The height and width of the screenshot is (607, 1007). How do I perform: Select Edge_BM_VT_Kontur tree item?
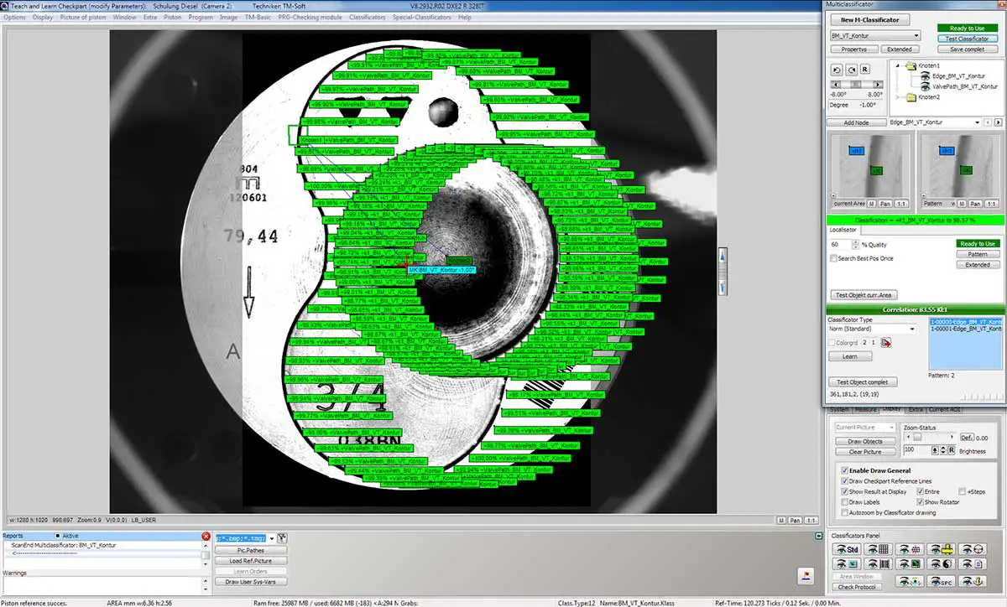pyautogui.click(x=959, y=76)
